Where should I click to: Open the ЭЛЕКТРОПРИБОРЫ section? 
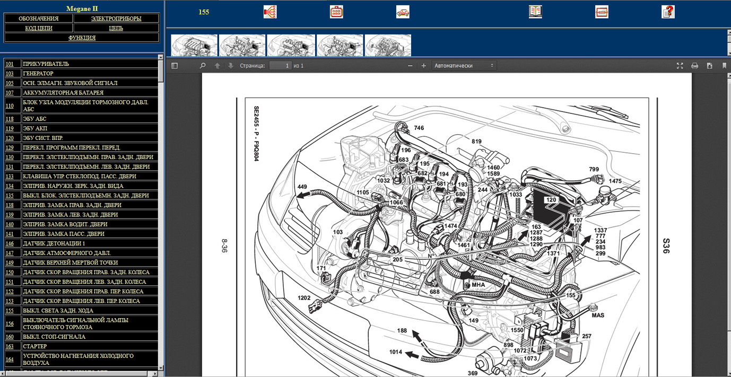(116, 19)
